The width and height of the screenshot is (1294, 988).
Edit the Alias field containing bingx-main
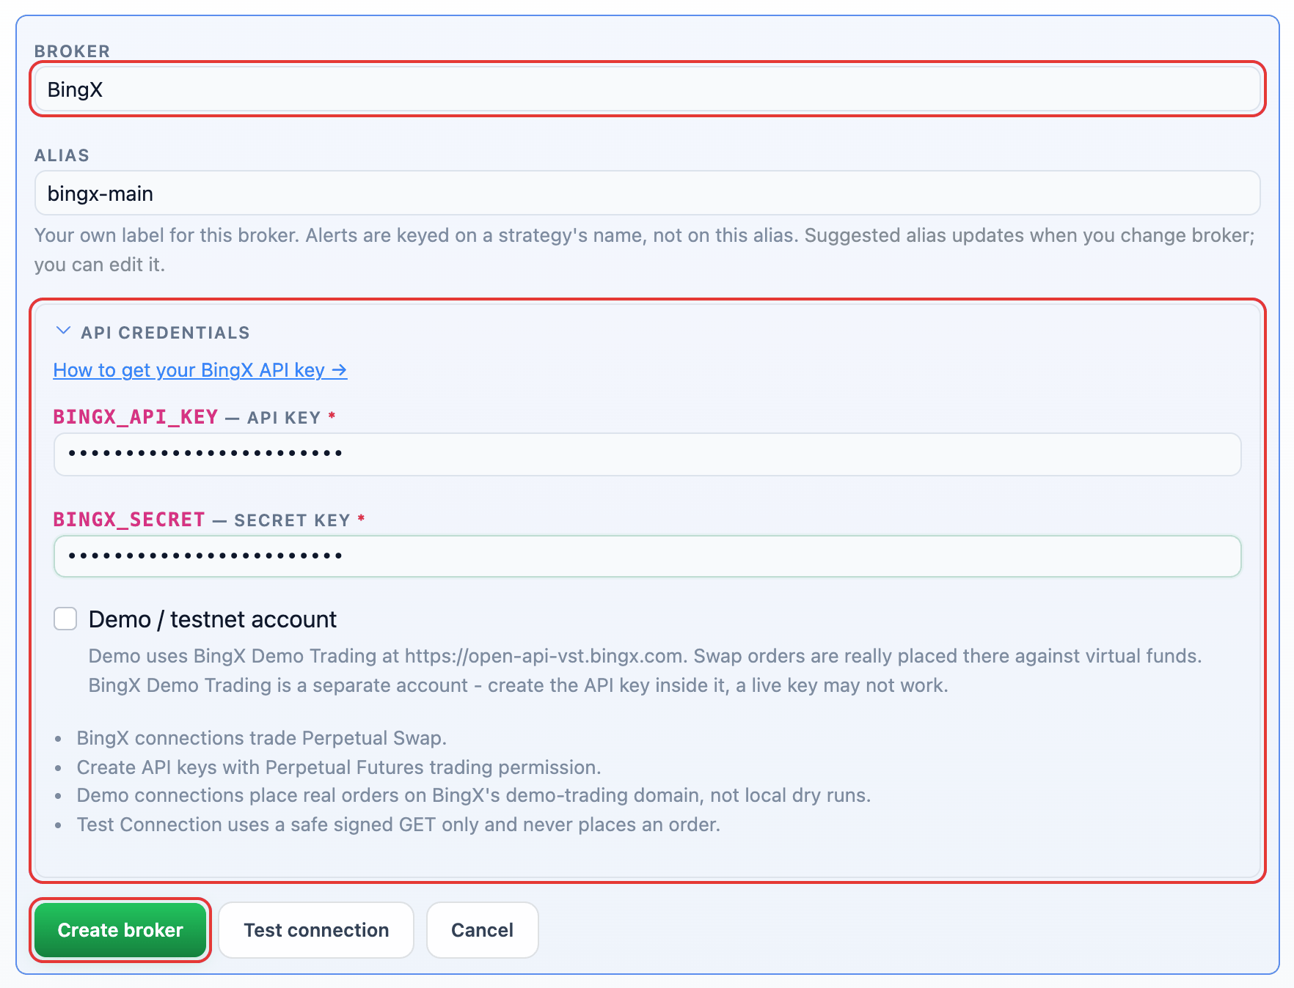[647, 193]
